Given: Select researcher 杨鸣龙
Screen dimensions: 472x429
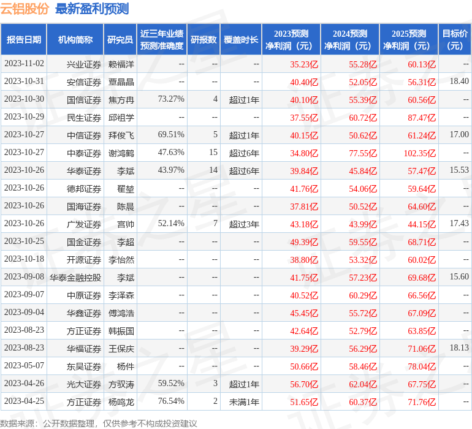Looking at the screenshot, I should [121, 402].
